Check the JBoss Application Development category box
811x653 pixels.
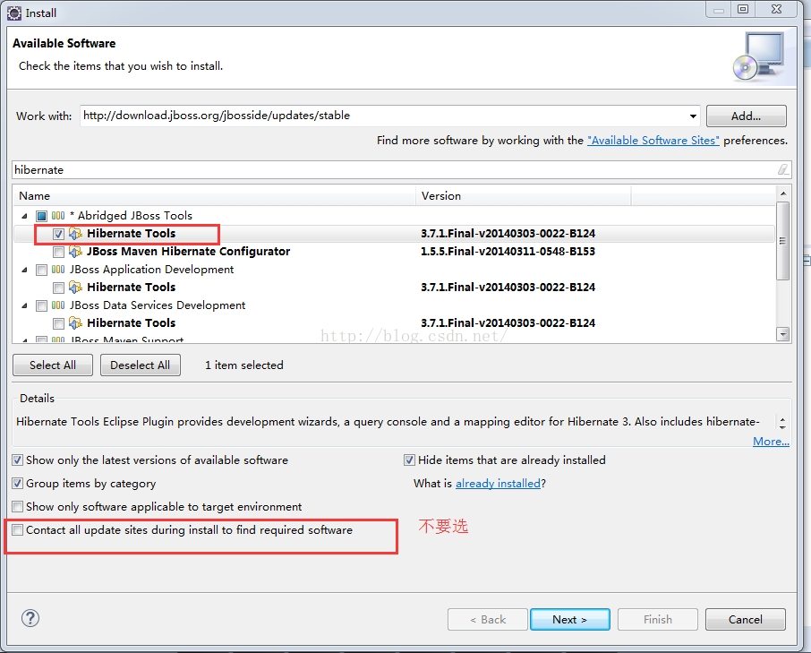point(41,270)
